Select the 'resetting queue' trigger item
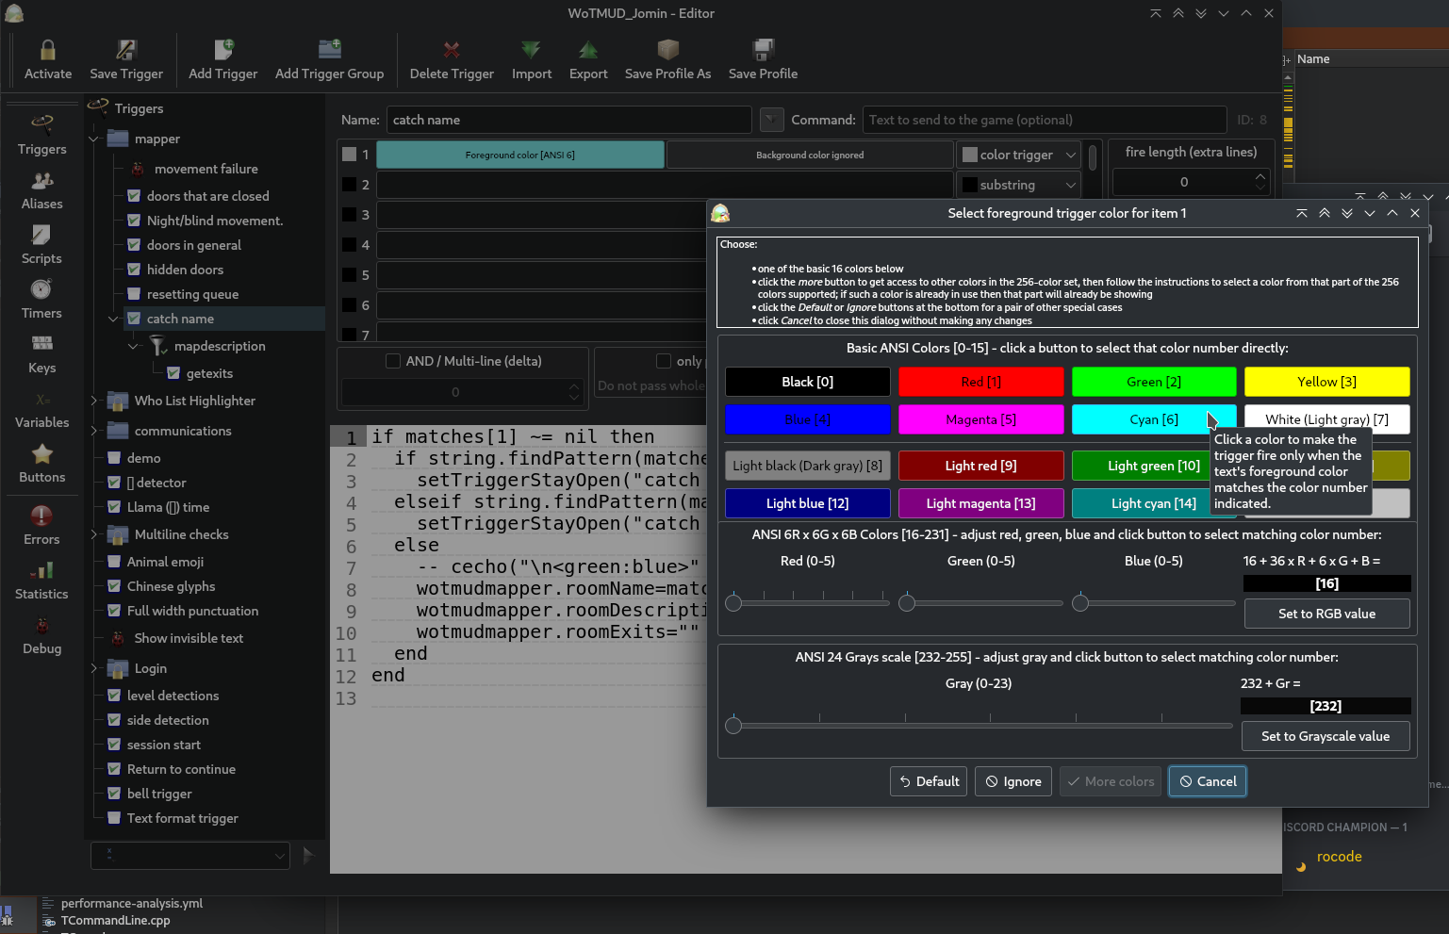Viewport: 1449px width, 934px height. [192, 294]
